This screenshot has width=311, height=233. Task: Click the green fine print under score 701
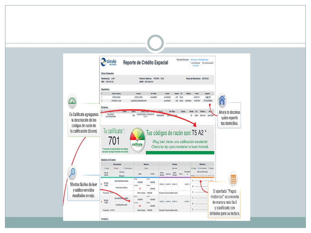[115, 150]
